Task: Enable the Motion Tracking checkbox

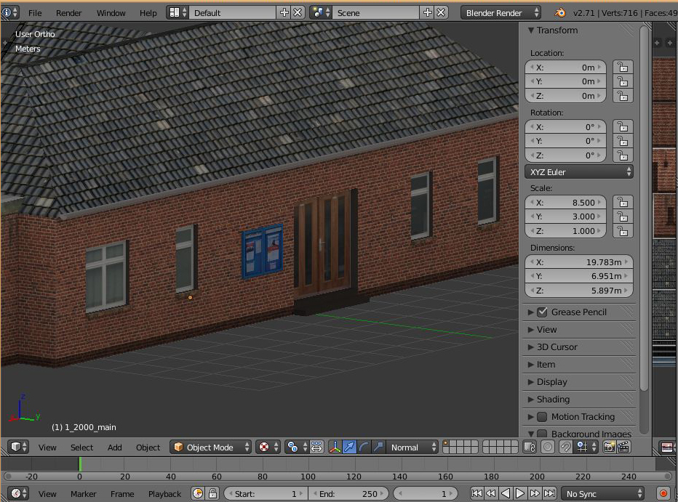Action: pyautogui.click(x=542, y=417)
